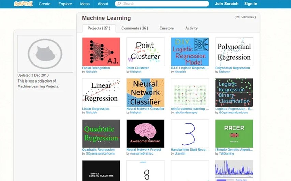Click the reinforcement learning title link
Viewport: 291px width, 181px height.
point(190,109)
